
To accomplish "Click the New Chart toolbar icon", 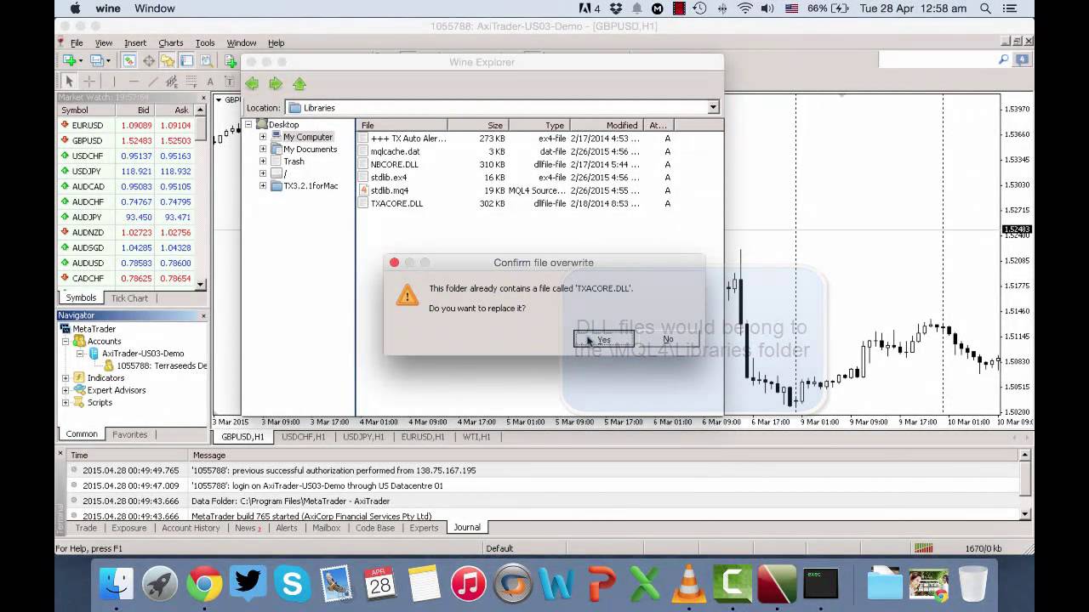I will [70, 60].
